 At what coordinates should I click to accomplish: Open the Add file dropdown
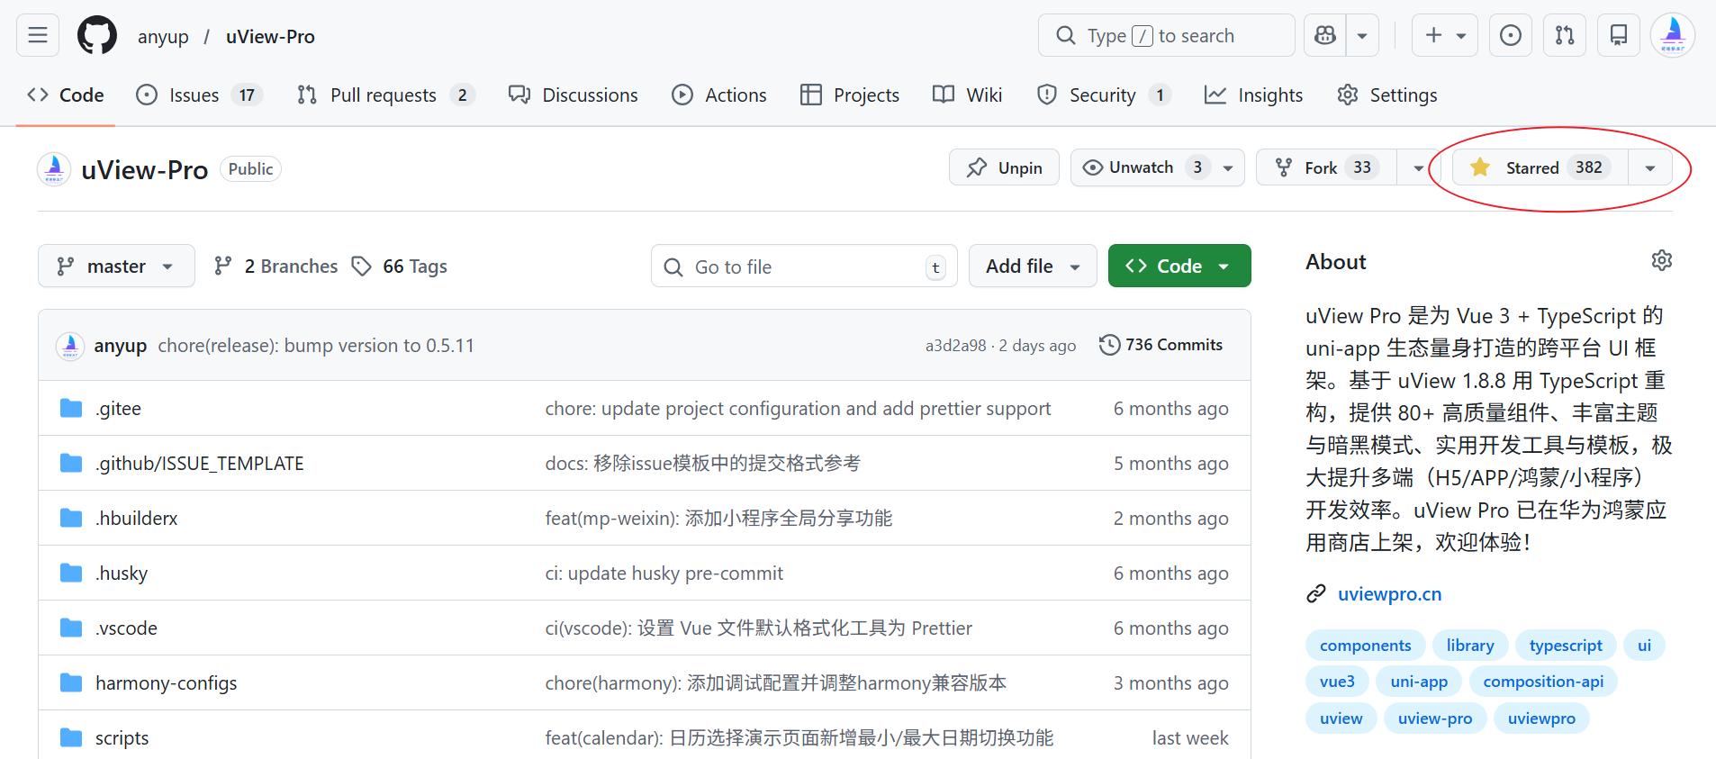click(1033, 266)
